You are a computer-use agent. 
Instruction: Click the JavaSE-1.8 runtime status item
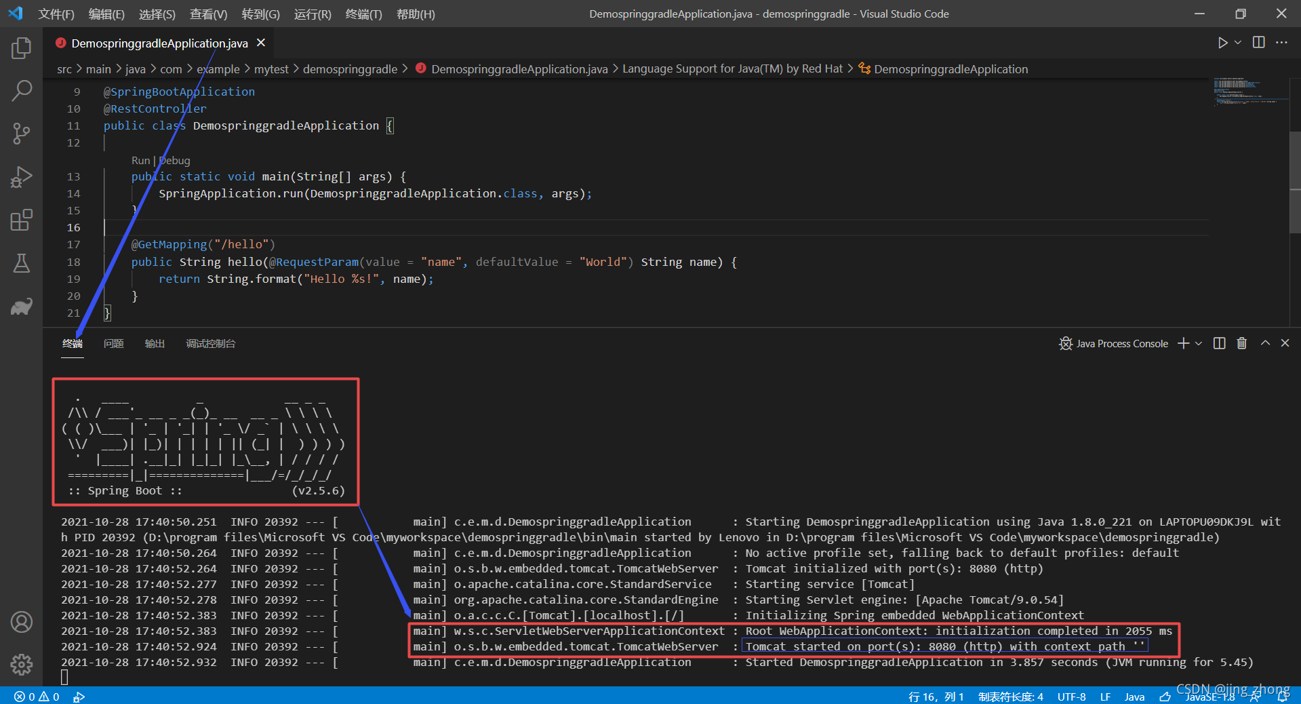coord(1210,697)
